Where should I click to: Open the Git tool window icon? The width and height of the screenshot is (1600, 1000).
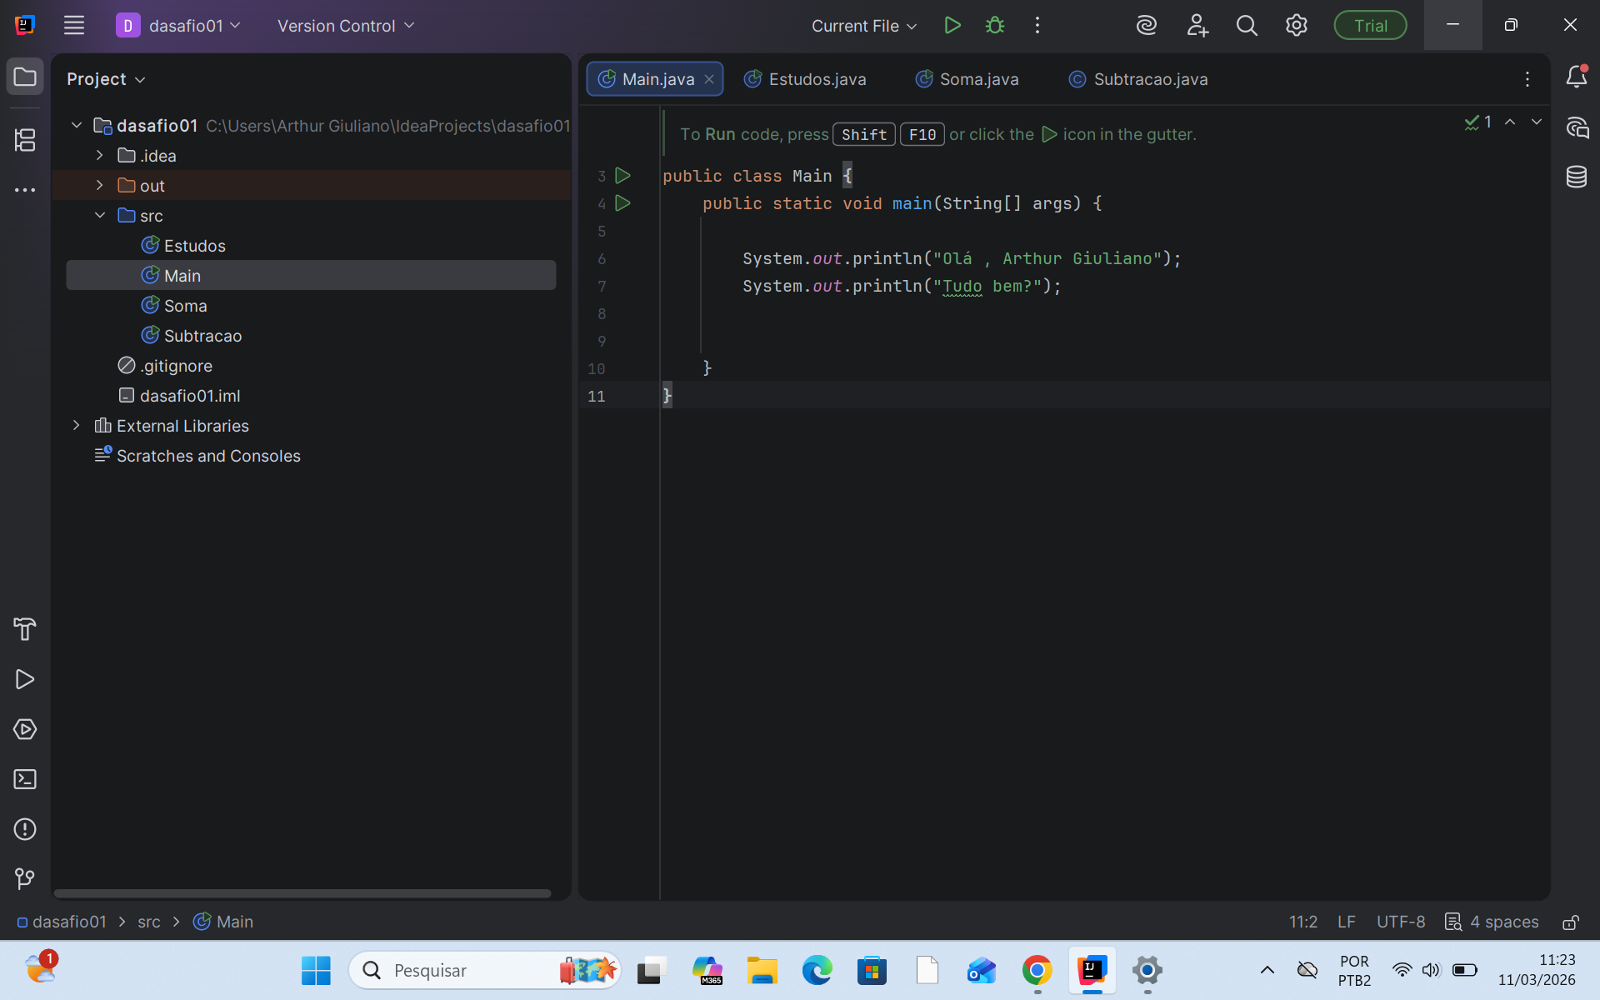pos(25,879)
